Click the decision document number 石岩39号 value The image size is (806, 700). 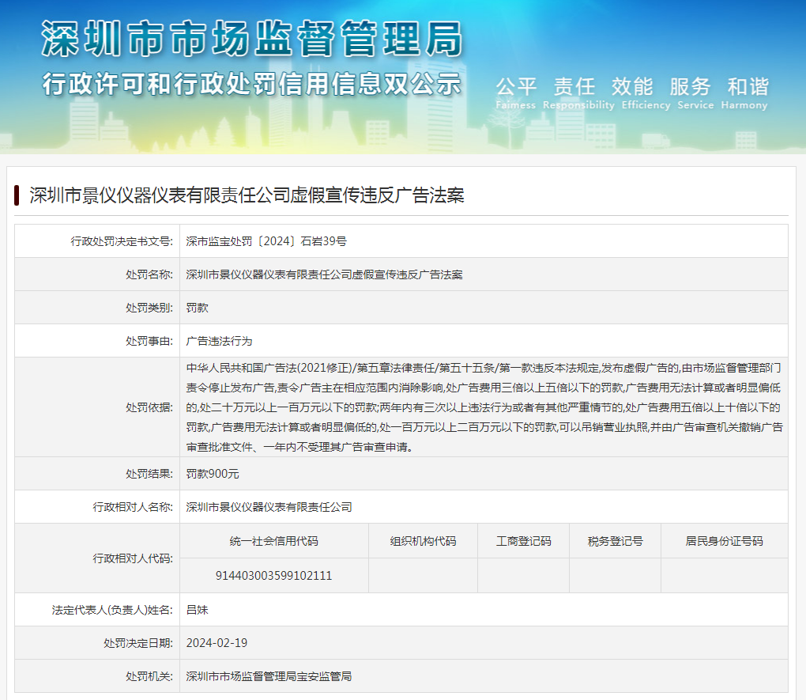point(266,241)
